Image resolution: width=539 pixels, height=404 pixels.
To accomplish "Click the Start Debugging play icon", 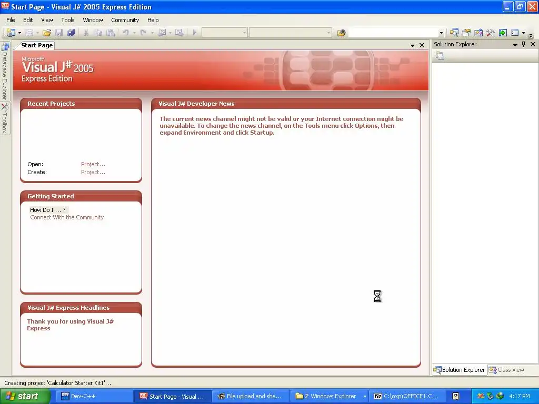I will pyautogui.click(x=195, y=33).
